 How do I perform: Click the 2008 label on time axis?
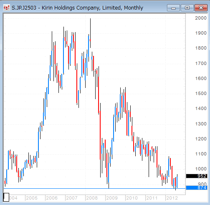point(92,198)
